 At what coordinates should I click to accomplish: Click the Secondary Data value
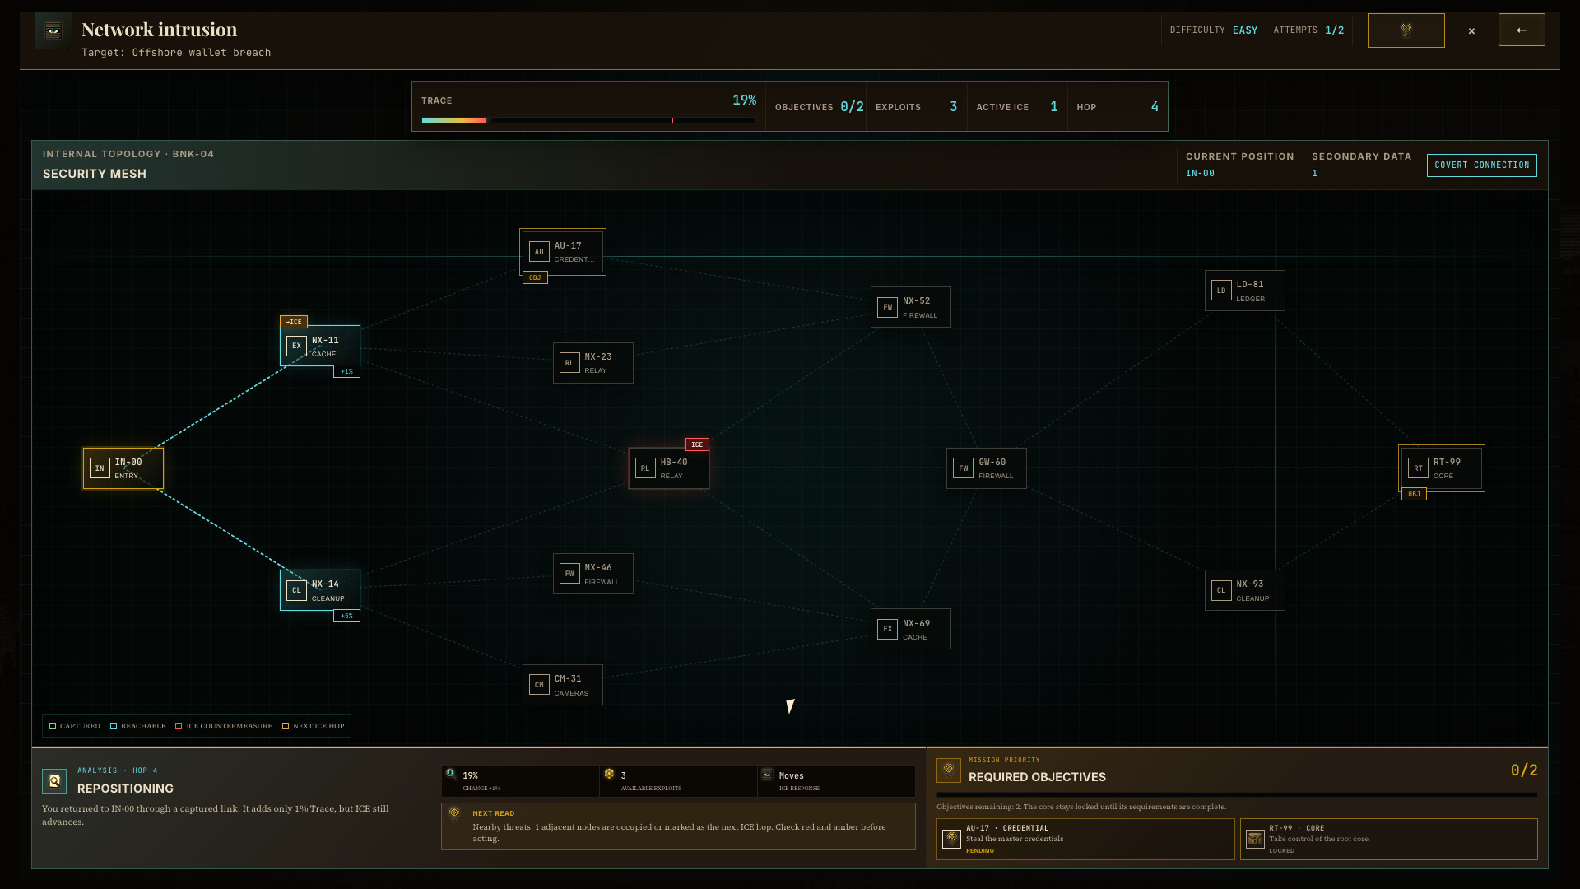coord(1314,174)
